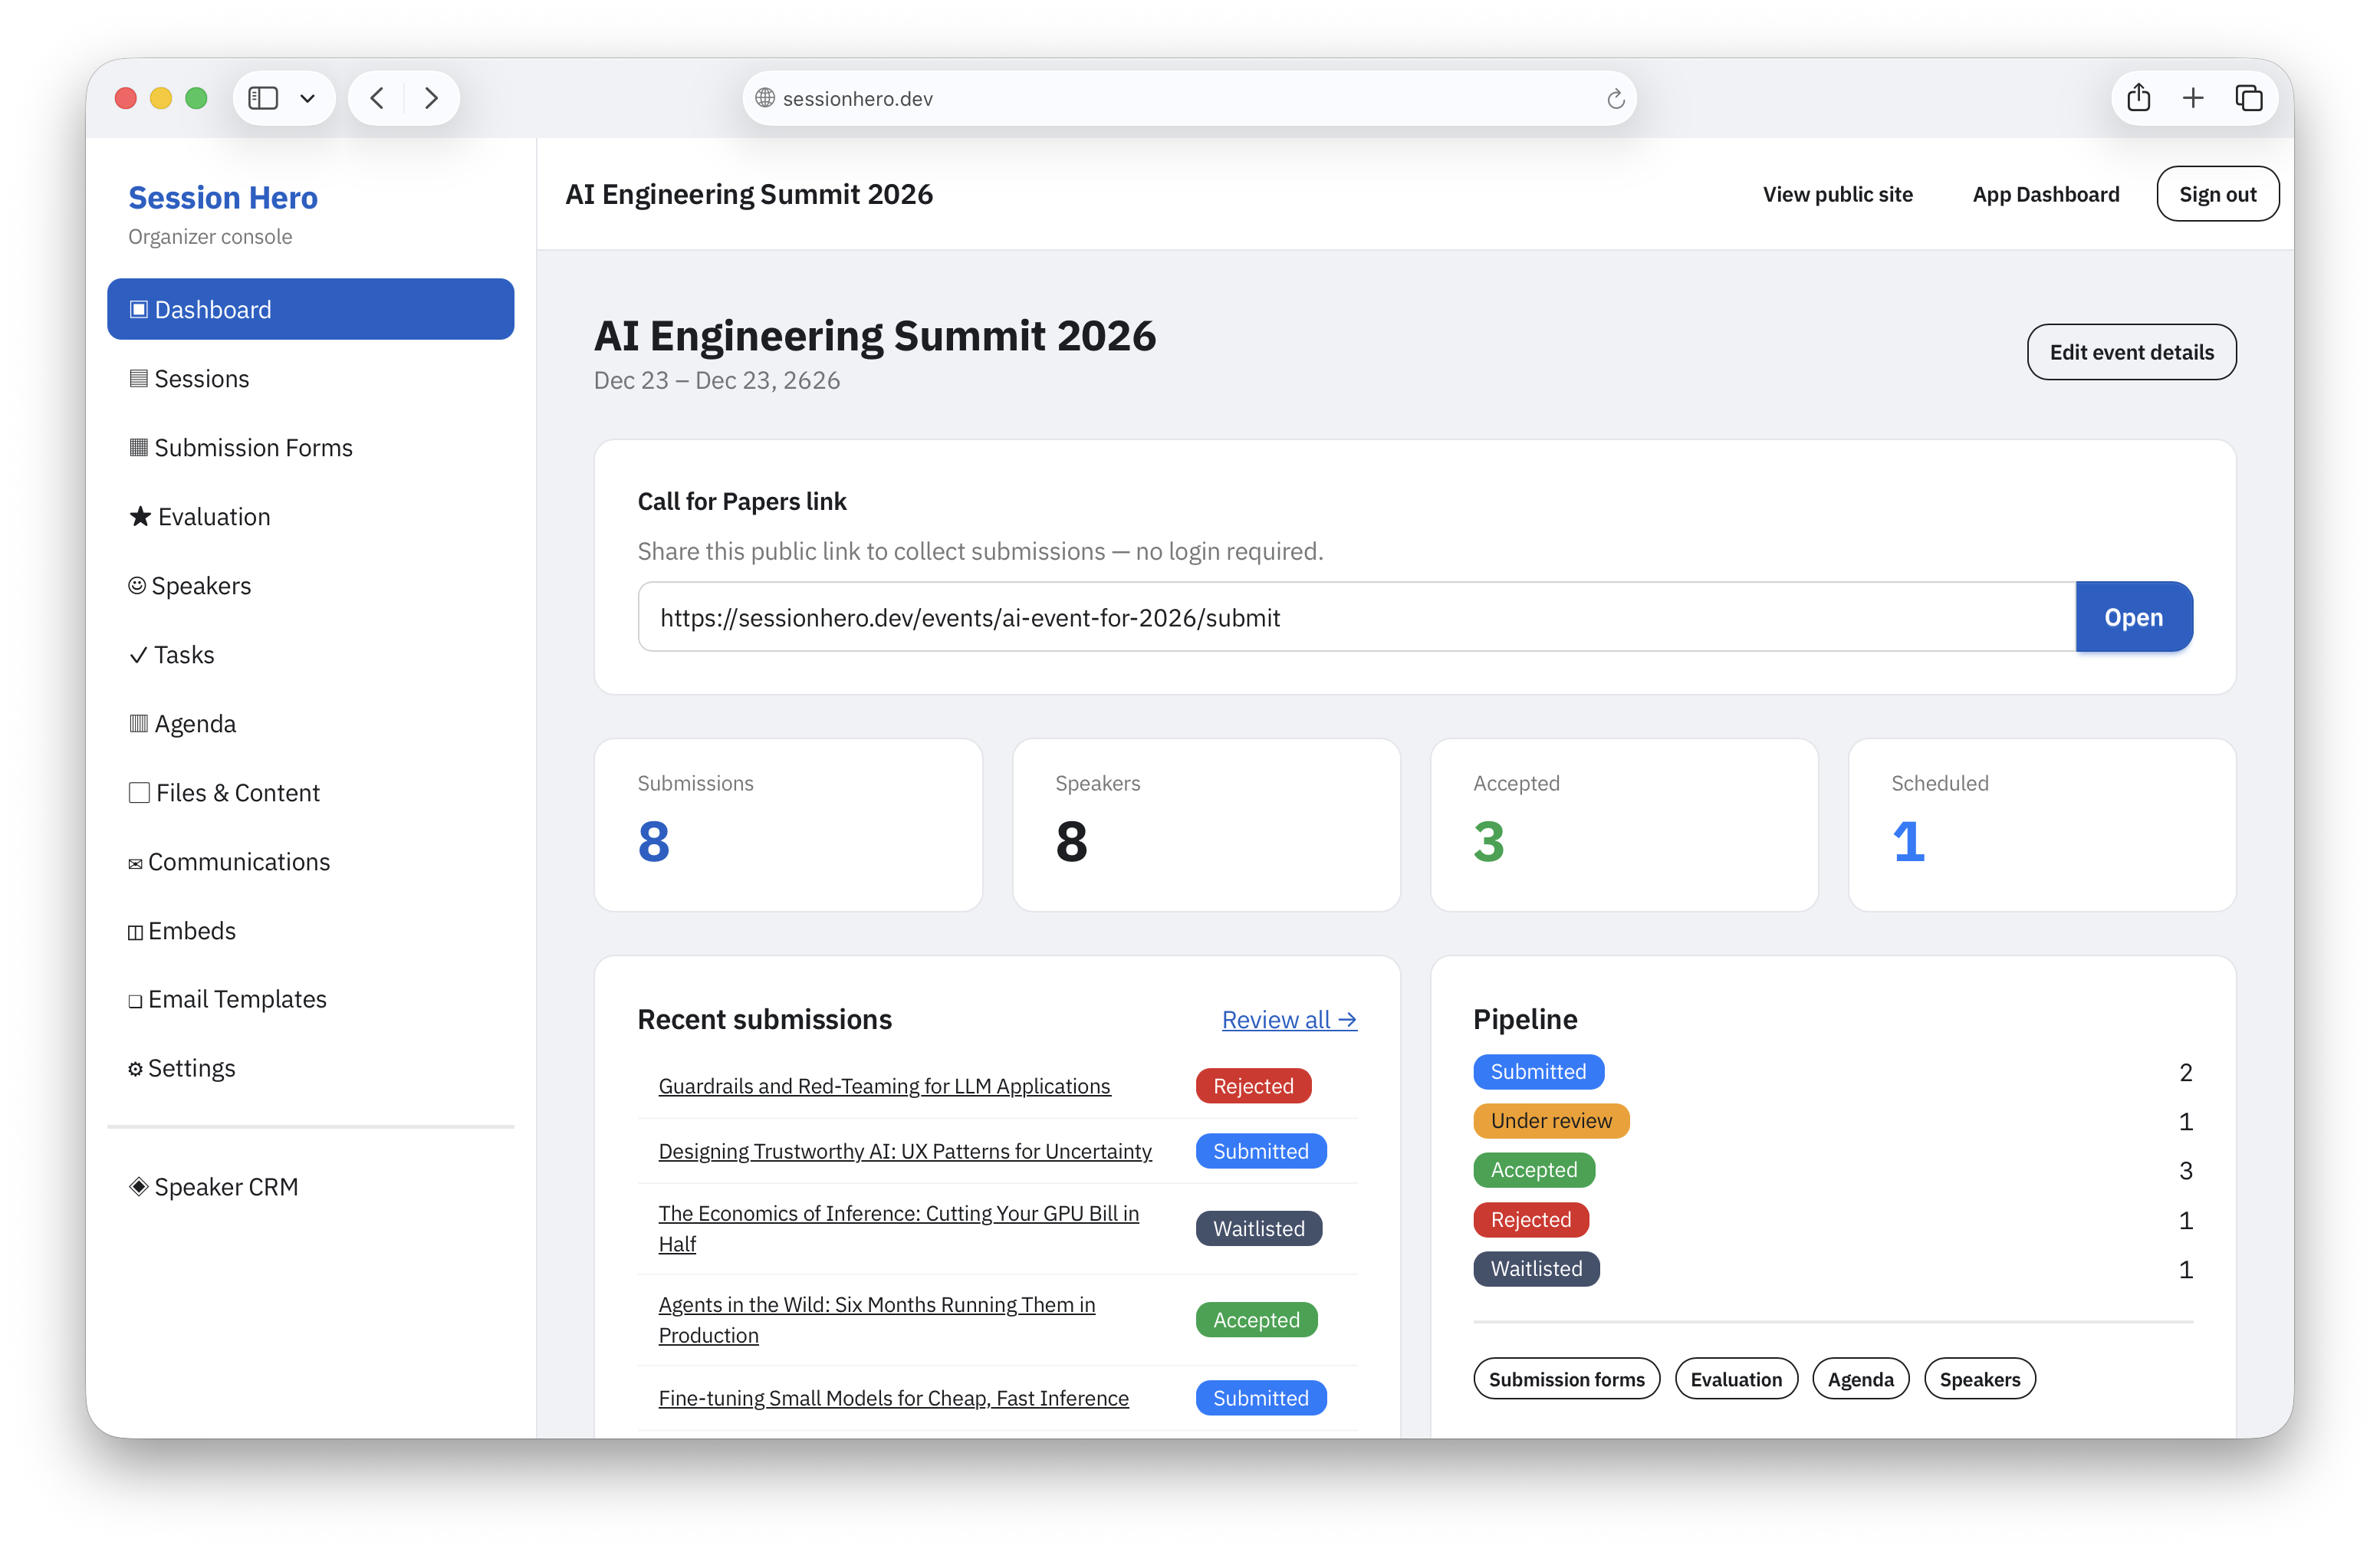Click Edit event details button

tap(2131, 352)
